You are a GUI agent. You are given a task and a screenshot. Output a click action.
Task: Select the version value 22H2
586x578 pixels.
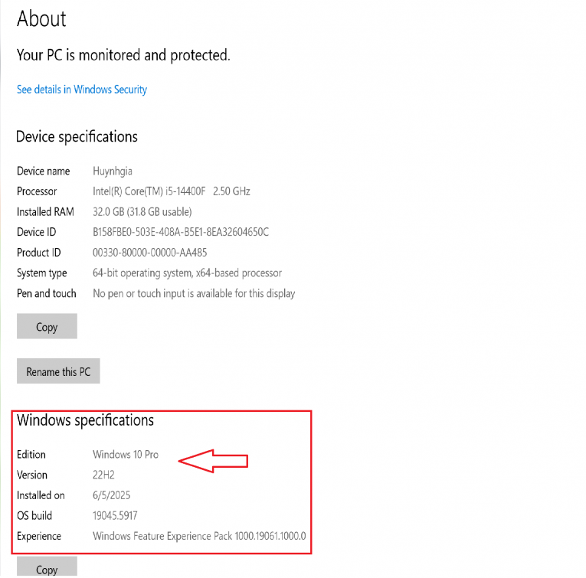103,475
